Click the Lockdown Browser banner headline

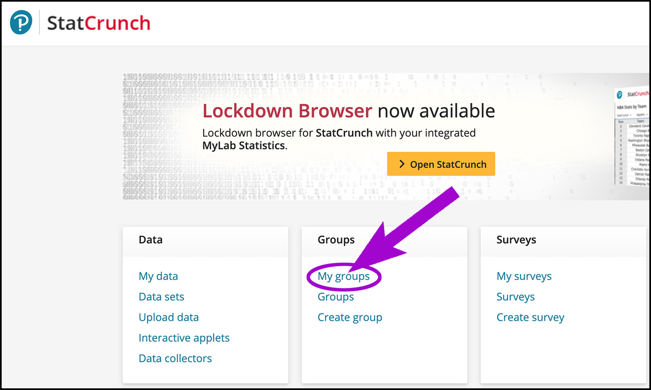point(348,111)
